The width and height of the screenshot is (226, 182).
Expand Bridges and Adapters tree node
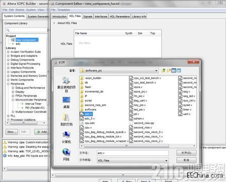(8, 56)
